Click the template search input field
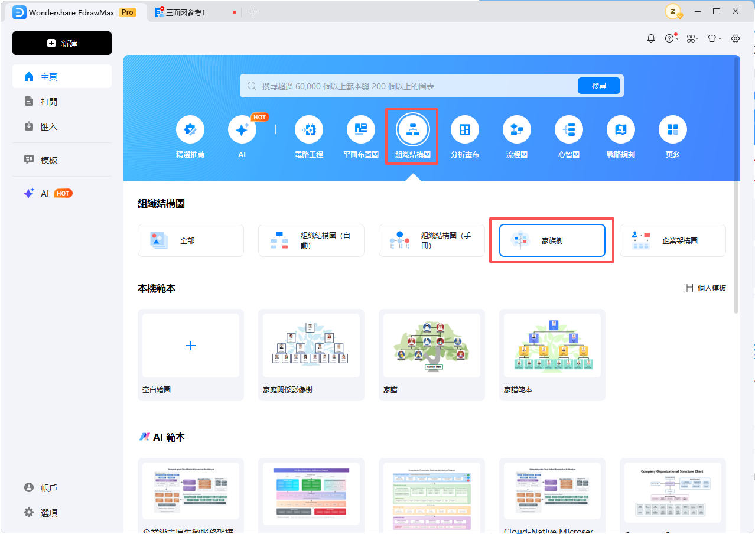Screen dimensions: 755x534 [x=408, y=86]
